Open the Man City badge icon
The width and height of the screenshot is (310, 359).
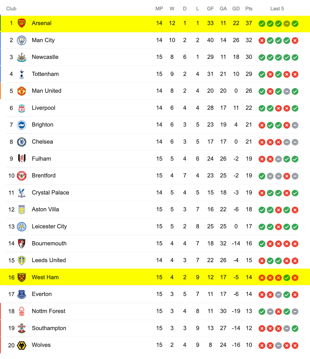[x=22, y=40]
